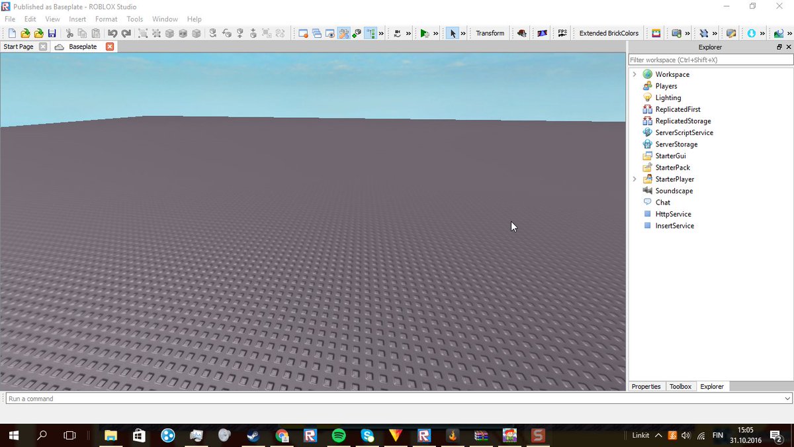Click the FPS toolbar icon
The width and height of the screenshot is (794, 447).
563,33
